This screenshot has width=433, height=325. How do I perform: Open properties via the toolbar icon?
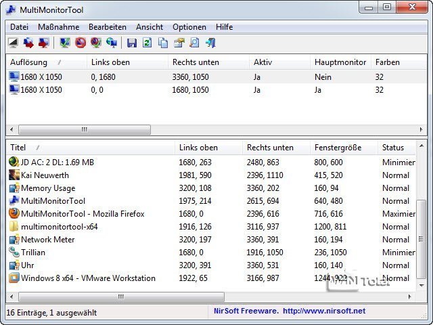179,43
